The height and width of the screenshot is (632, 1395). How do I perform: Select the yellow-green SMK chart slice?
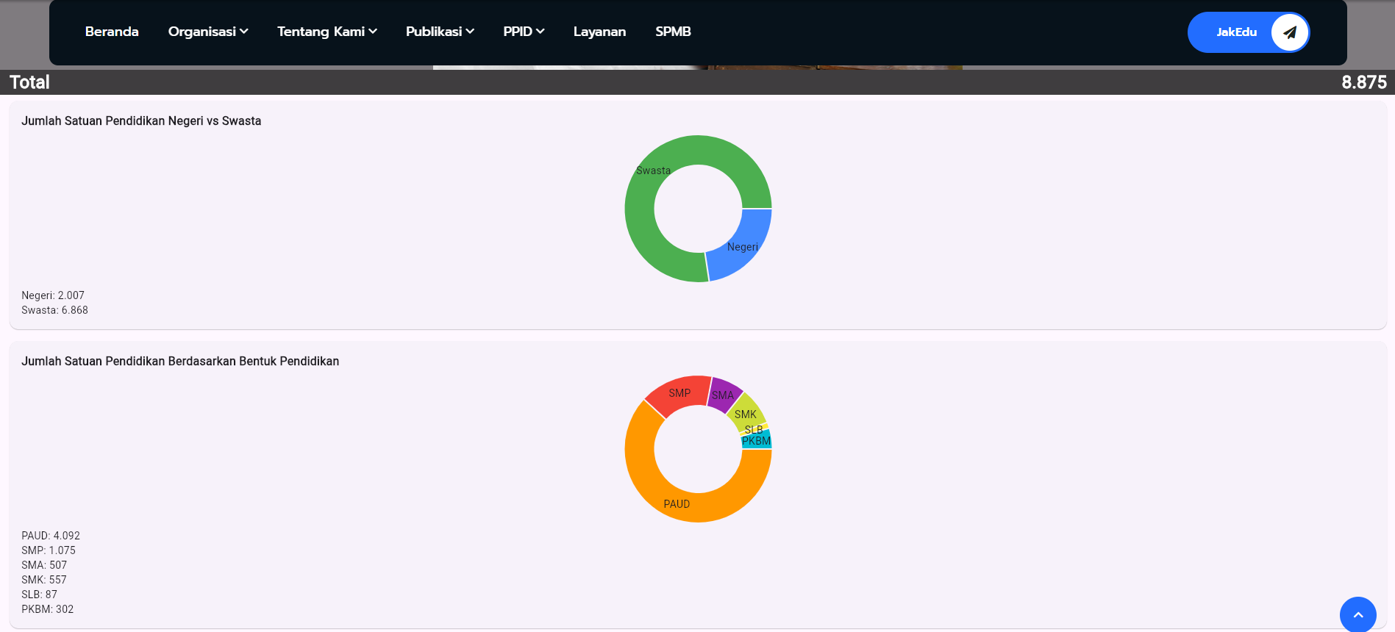[x=748, y=412]
